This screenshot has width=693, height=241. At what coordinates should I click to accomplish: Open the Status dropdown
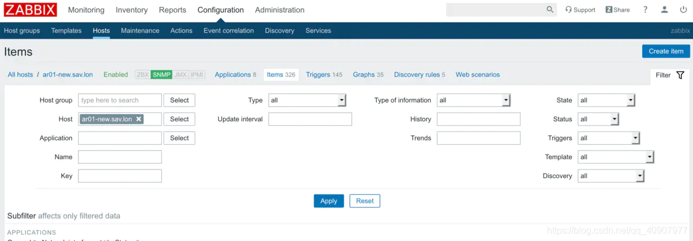click(x=598, y=119)
